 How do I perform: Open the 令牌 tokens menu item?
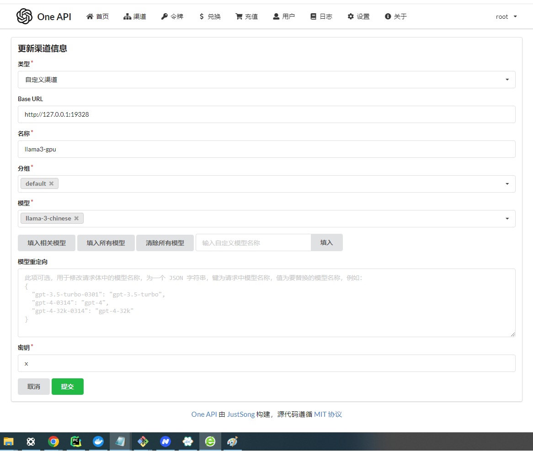(x=172, y=16)
